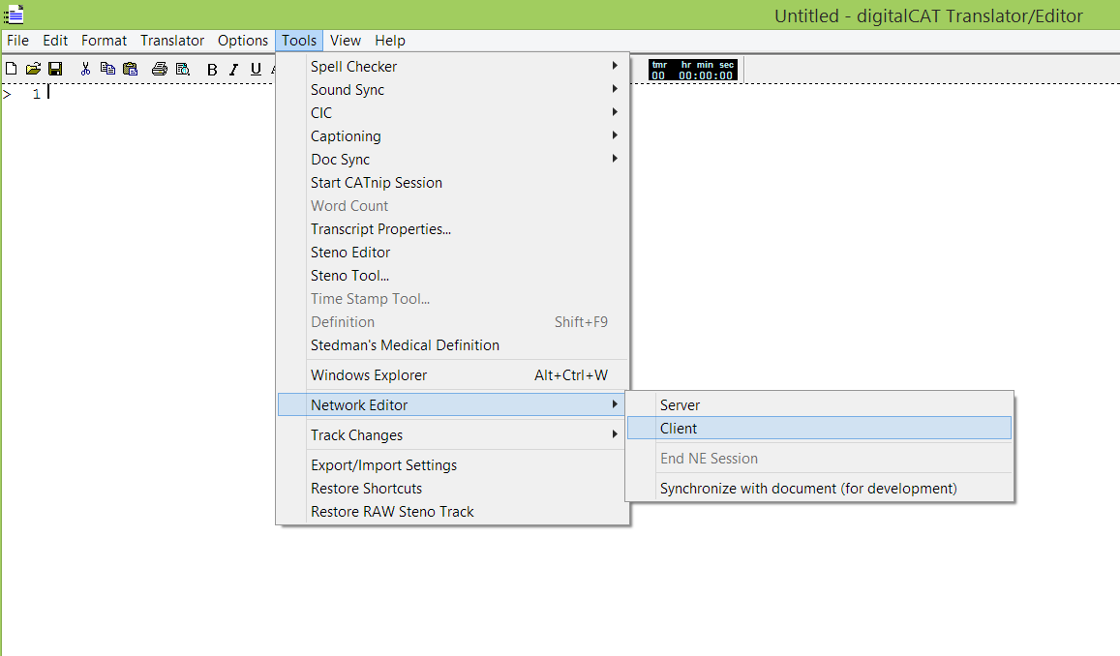
Task: Click Restore RAW Steno Track
Action: (392, 512)
